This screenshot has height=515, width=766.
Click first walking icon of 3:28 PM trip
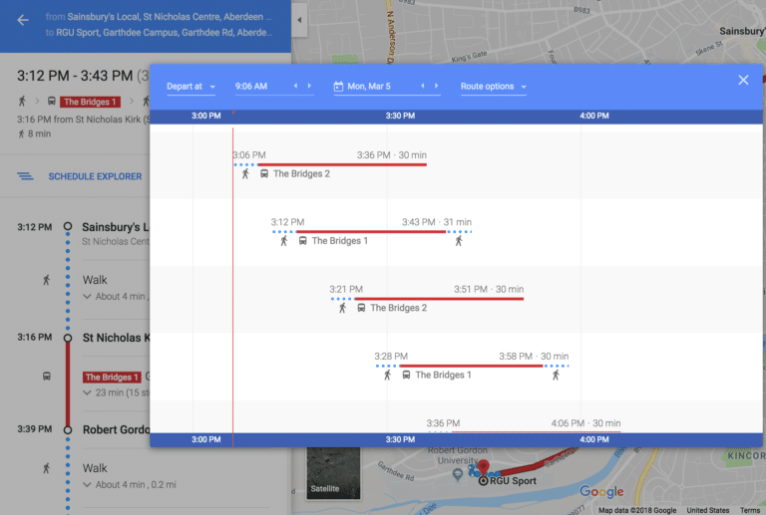pos(387,375)
